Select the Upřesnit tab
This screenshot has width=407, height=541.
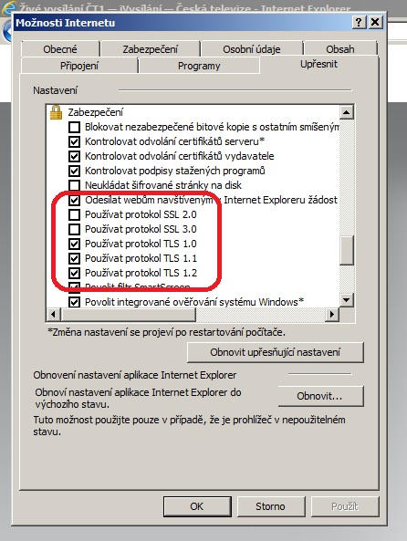tap(318, 65)
